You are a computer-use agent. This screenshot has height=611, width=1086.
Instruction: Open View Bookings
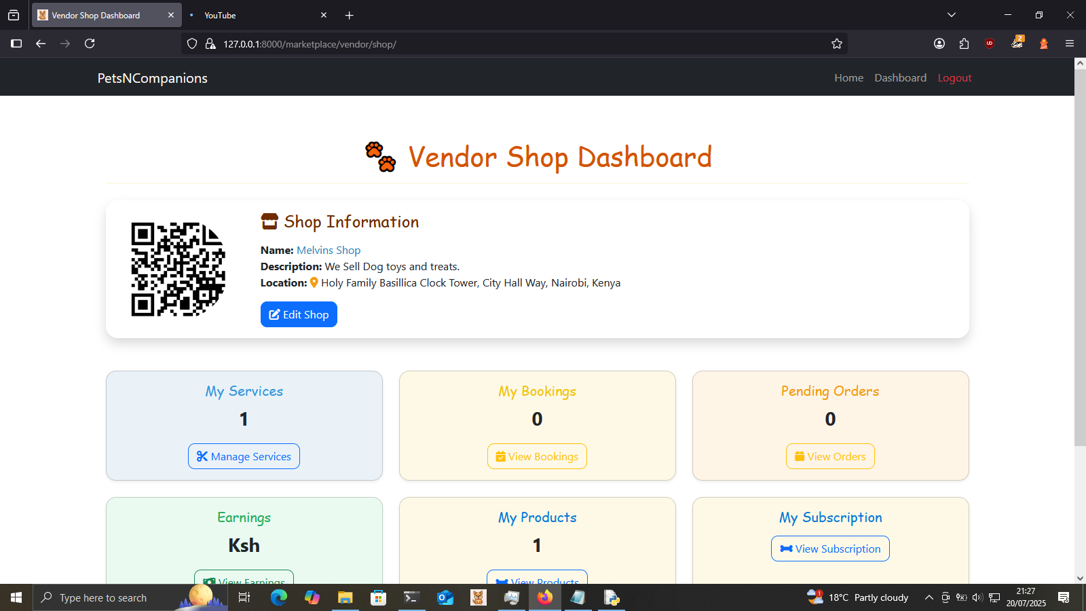click(537, 456)
